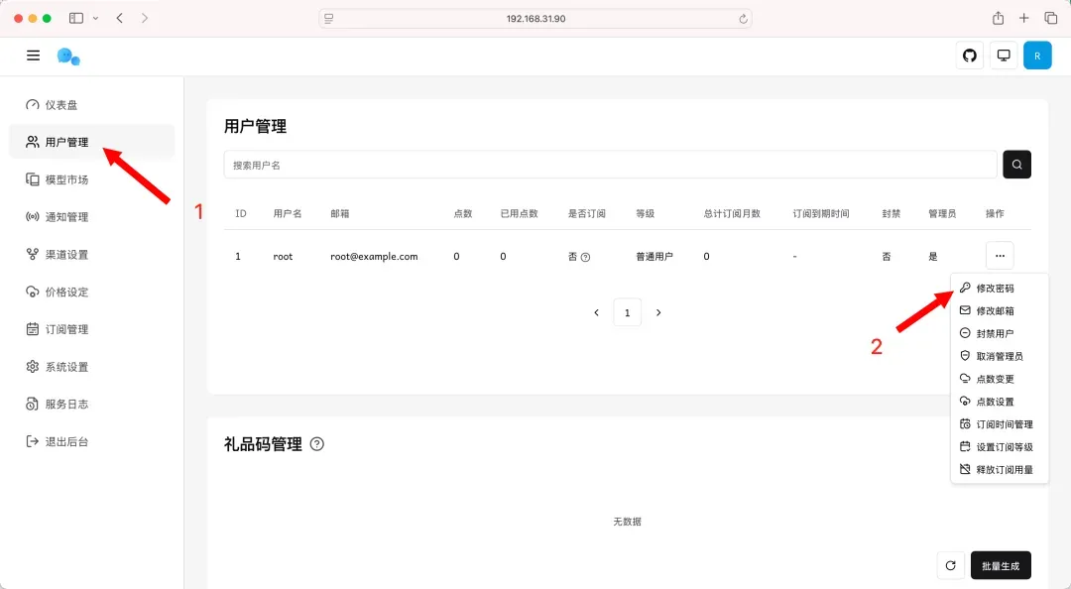Click the root@example.com email cell
This screenshot has height=589, width=1071.
coord(374,256)
